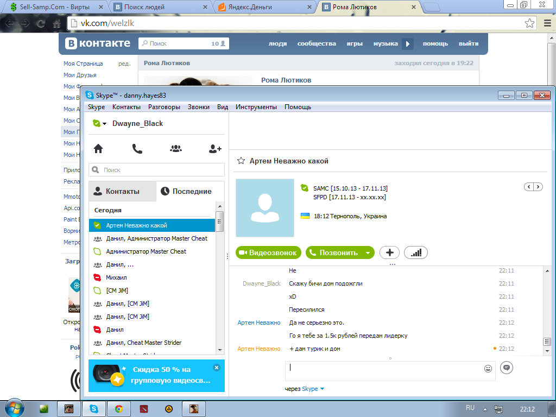
Task: Open the Skype menu in the menu bar
Action: (97, 107)
